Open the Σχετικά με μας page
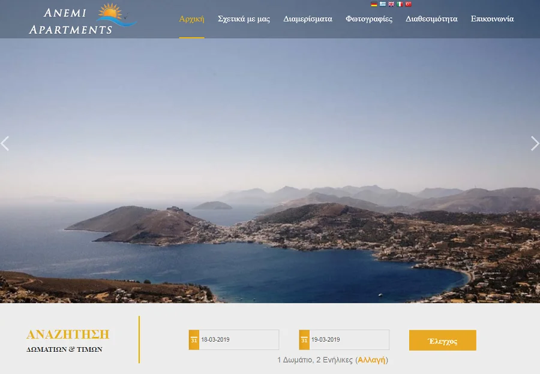The width and height of the screenshot is (540, 374). point(244,19)
